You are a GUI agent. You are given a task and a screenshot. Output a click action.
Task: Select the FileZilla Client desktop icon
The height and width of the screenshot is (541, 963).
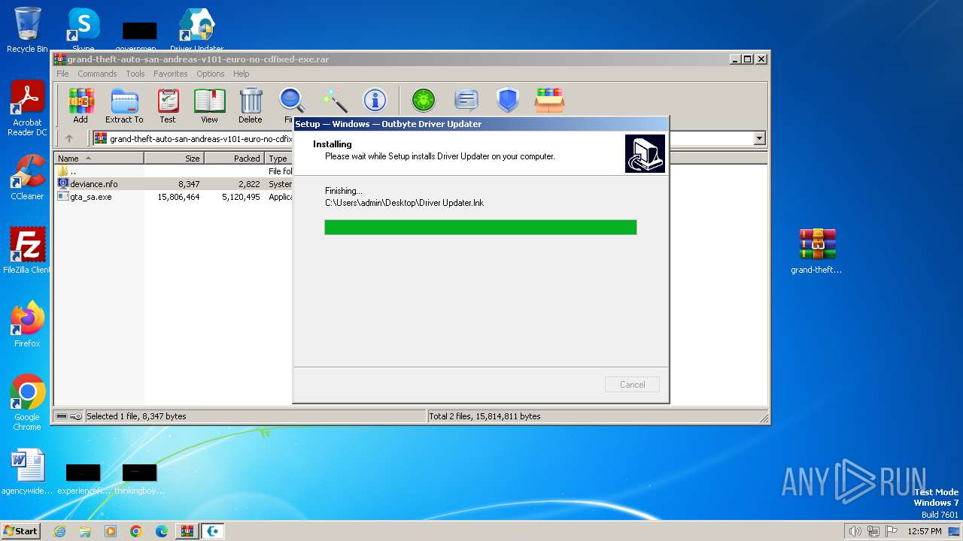[x=27, y=251]
